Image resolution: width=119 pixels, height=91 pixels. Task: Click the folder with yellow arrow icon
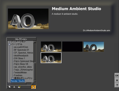pyautogui.click(x=19, y=87)
